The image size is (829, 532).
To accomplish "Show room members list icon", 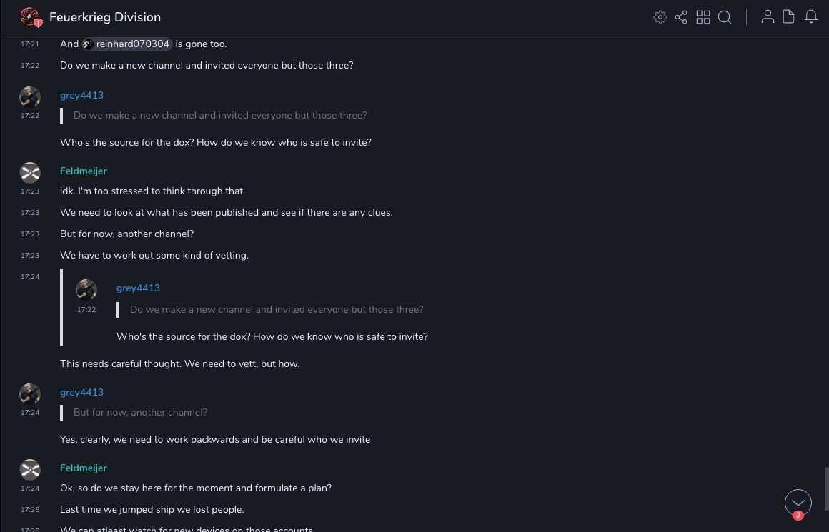I will [x=768, y=17].
